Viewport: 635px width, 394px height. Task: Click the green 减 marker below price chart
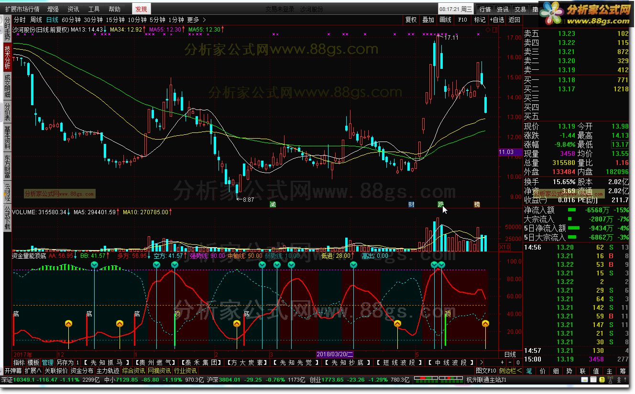click(273, 204)
